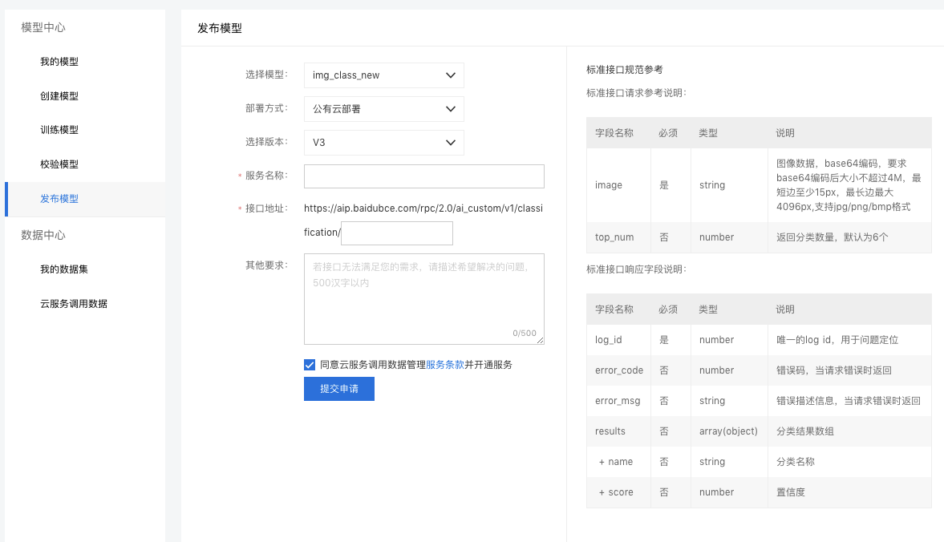The width and height of the screenshot is (944, 542).
Task: Open the 选择版本 version selector showing V3
Action: pyautogui.click(x=383, y=142)
